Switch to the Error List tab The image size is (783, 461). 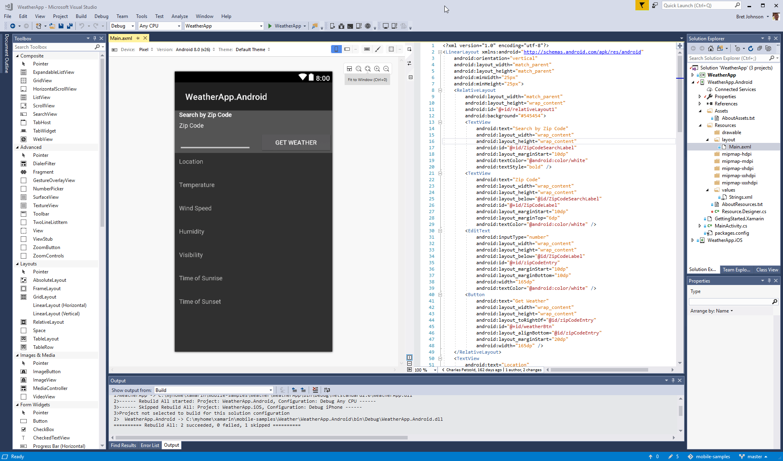tap(150, 445)
